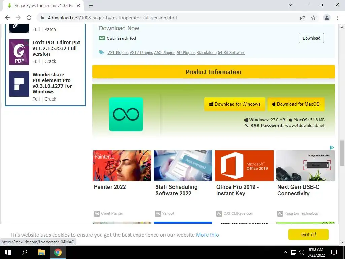This screenshot has height=259, width=345.
Task: Show hidden system tray icons
Action: (285, 252)
